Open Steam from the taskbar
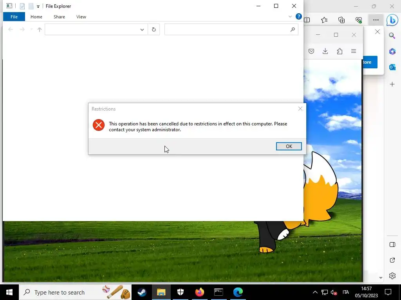Viewport: 401px width, 300px height. point(142,292)
